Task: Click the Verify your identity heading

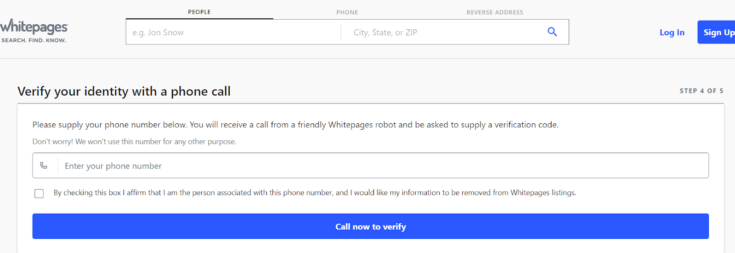Action: pos(124,91)
